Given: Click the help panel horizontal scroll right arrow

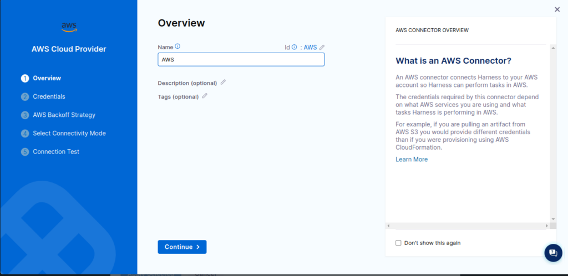Looking at the screenshot, I should (x=546, y=226).
